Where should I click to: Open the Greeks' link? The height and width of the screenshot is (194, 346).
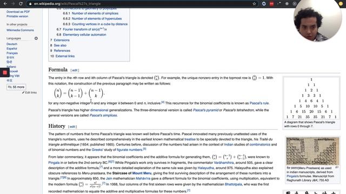[x=97, y=150]
